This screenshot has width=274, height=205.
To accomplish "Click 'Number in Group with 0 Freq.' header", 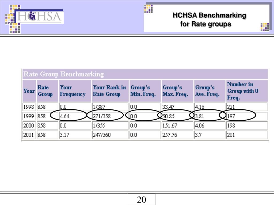I will tap(247, 91).
